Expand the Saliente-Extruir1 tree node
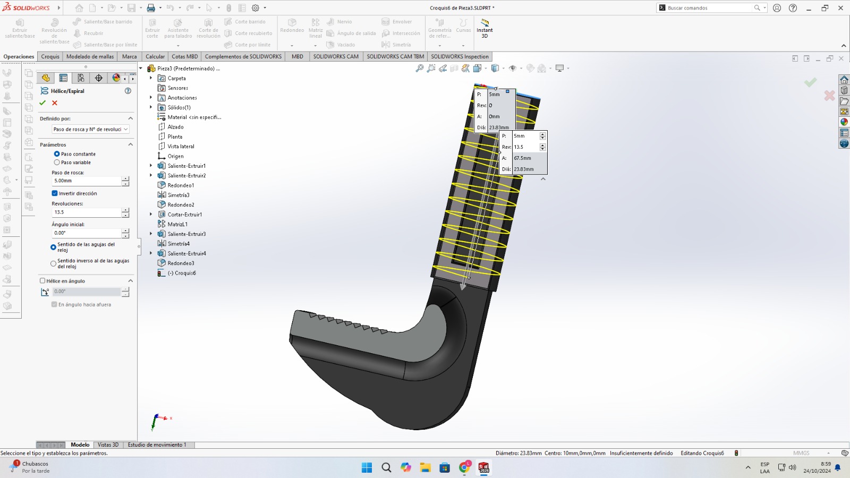 click(151, 166)
